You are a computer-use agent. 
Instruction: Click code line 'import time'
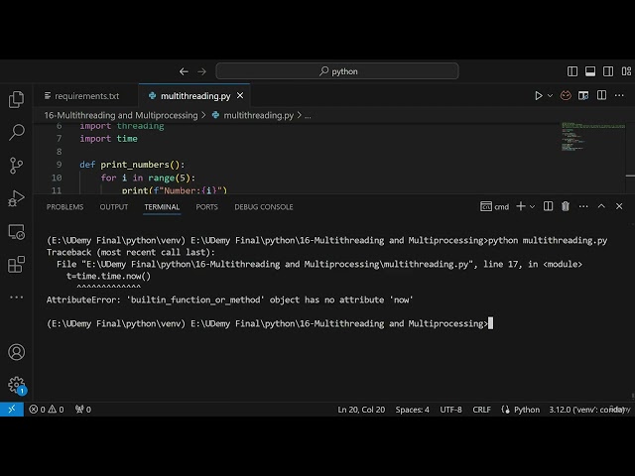tap(108, 139)
